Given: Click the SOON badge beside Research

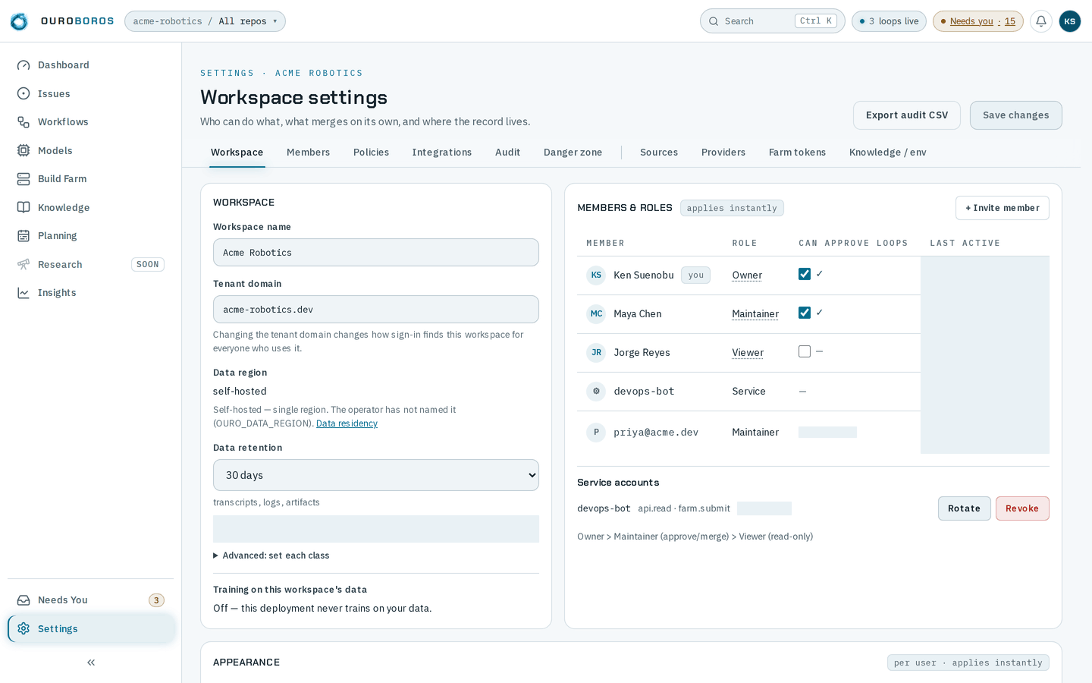Looking at the screenshot, I should 148,265.
